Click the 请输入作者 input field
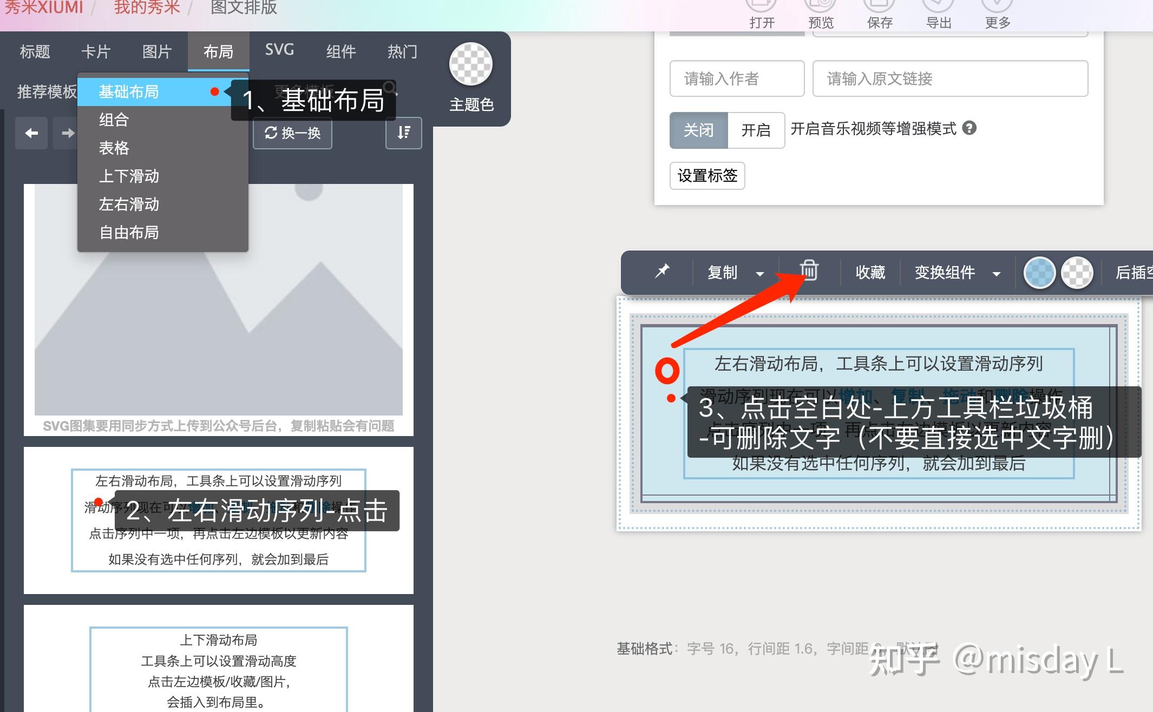 (737, 78)
